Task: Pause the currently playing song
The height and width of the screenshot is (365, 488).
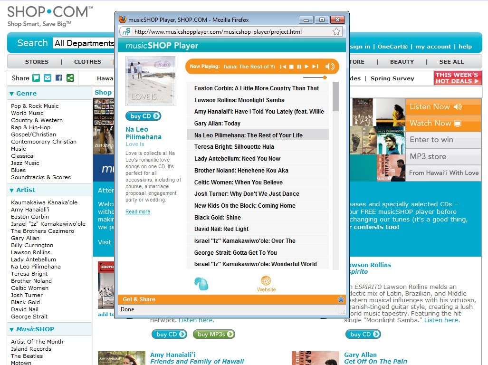Action: click(x=299, y=67)
